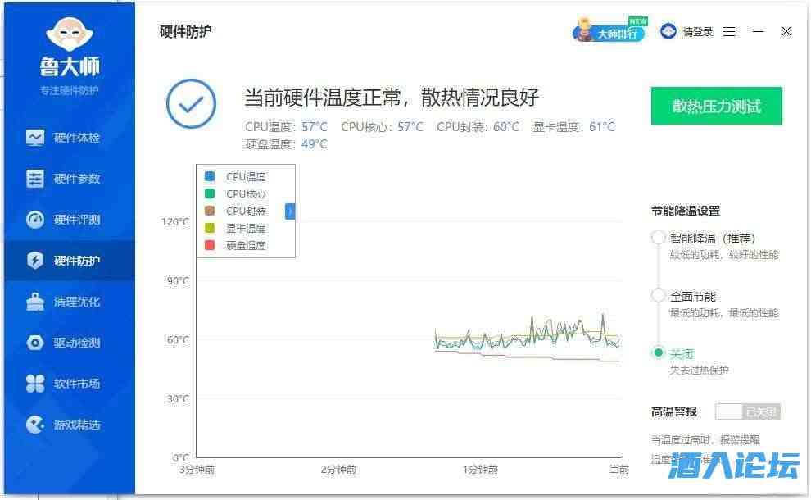Image resolution: width=811 pixels, height=500 pixels.
Task: Select 智能降温（推荐） radio option
Action: point(658,238)
